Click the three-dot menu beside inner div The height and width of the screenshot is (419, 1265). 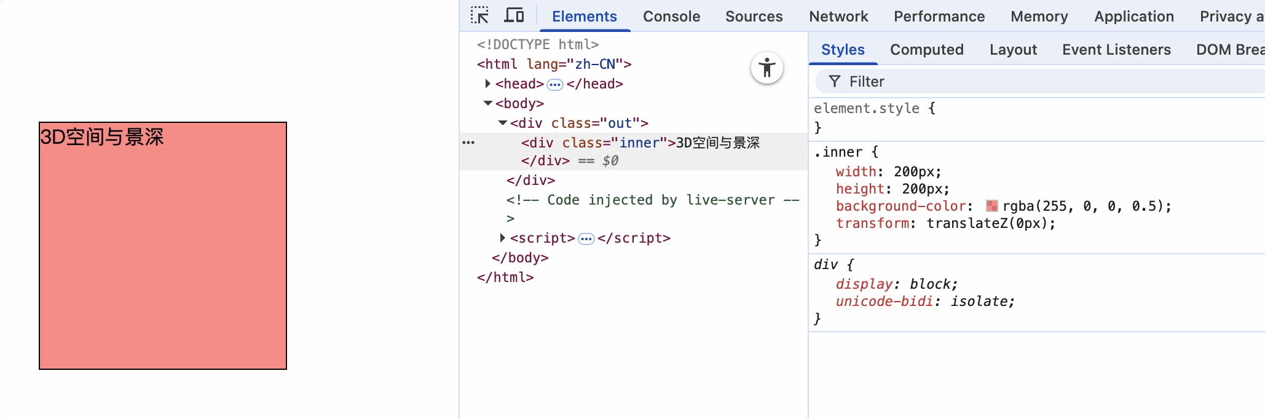(468, 143)
